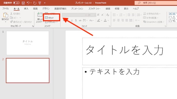Click the line spacing icon
177x99 pixels.
point(138,15)
